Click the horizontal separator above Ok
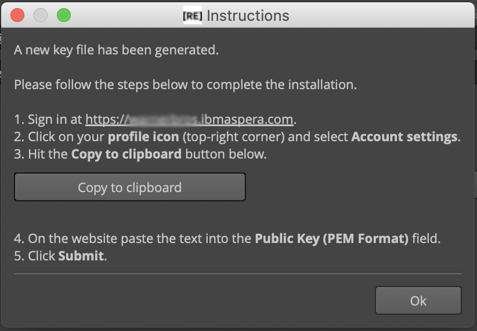 [238, 273]
